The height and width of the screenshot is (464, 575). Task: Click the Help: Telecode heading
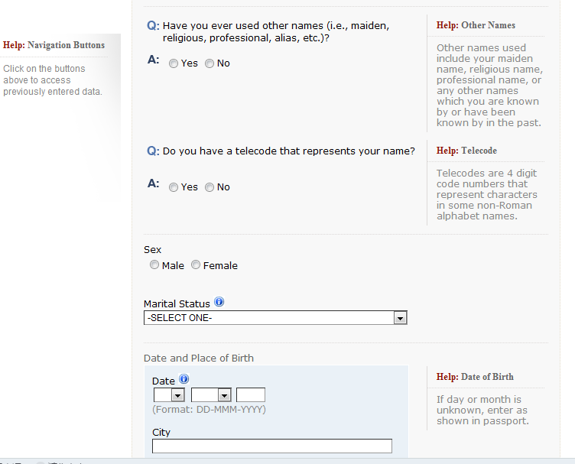[x=466, y=151]
